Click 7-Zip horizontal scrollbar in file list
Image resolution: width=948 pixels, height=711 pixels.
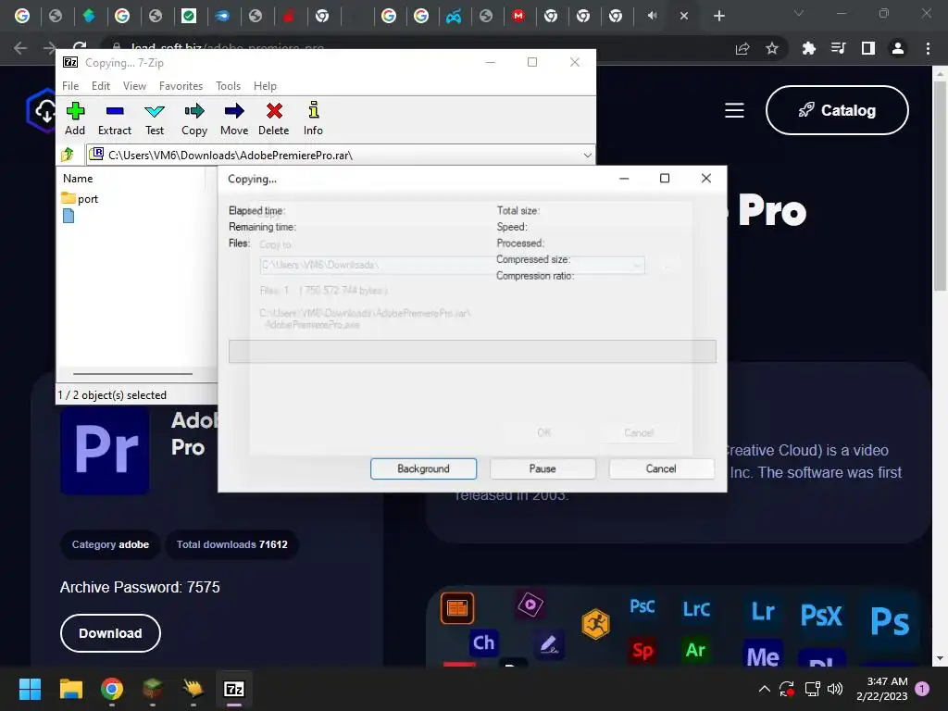[x=132, y=374]
